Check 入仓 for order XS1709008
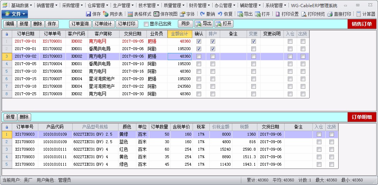 click(290, 86)
